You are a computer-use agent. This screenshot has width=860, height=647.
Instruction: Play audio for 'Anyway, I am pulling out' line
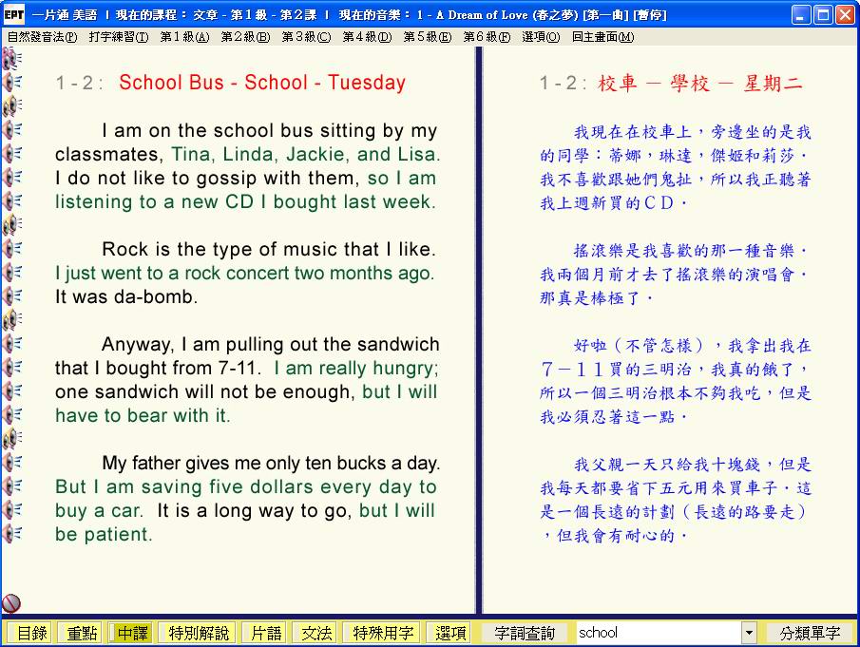pyautogui.click(x=11, y=344)
